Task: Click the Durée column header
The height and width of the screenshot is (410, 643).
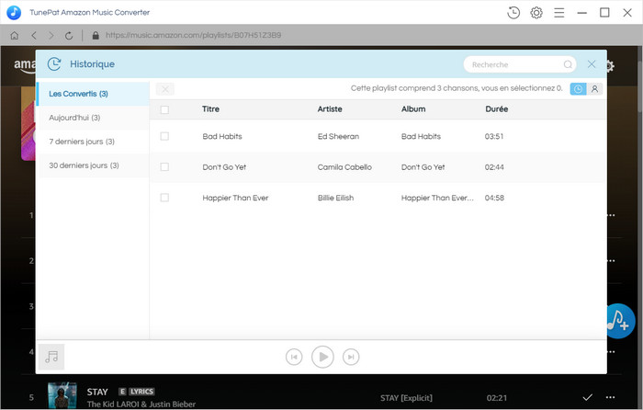Action: click(496, 109)
